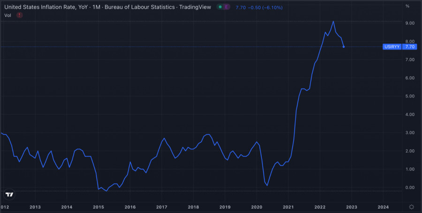Click the last data point marker
The width and height of the screenshot is (422, 213).
344,47
